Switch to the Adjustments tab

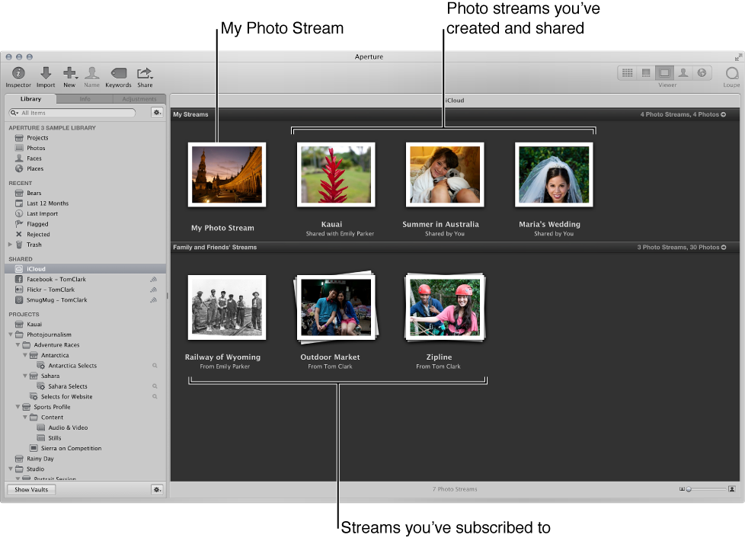(139, 98)
